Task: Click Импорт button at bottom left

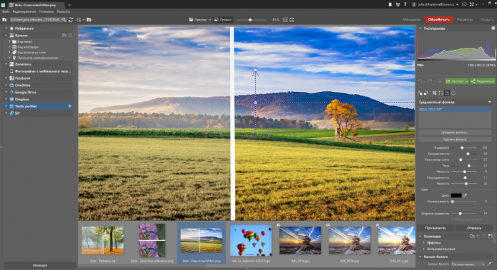Action: pos(40,265)
